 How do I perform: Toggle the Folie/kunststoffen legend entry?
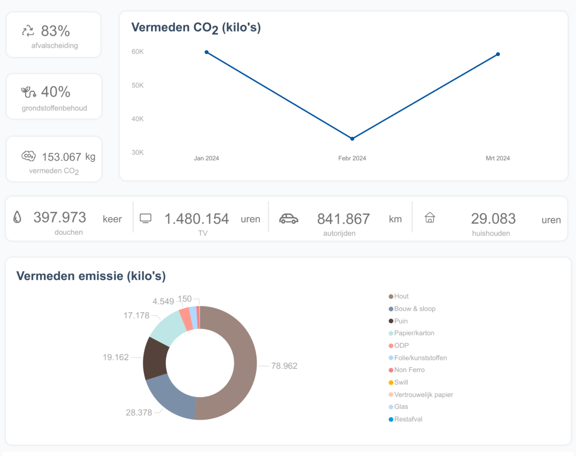pyautogui.click(x=420, y=358)
